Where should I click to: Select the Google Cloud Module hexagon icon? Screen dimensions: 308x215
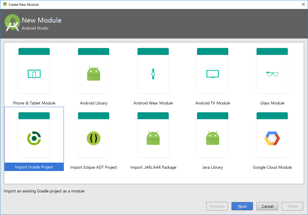272,138
